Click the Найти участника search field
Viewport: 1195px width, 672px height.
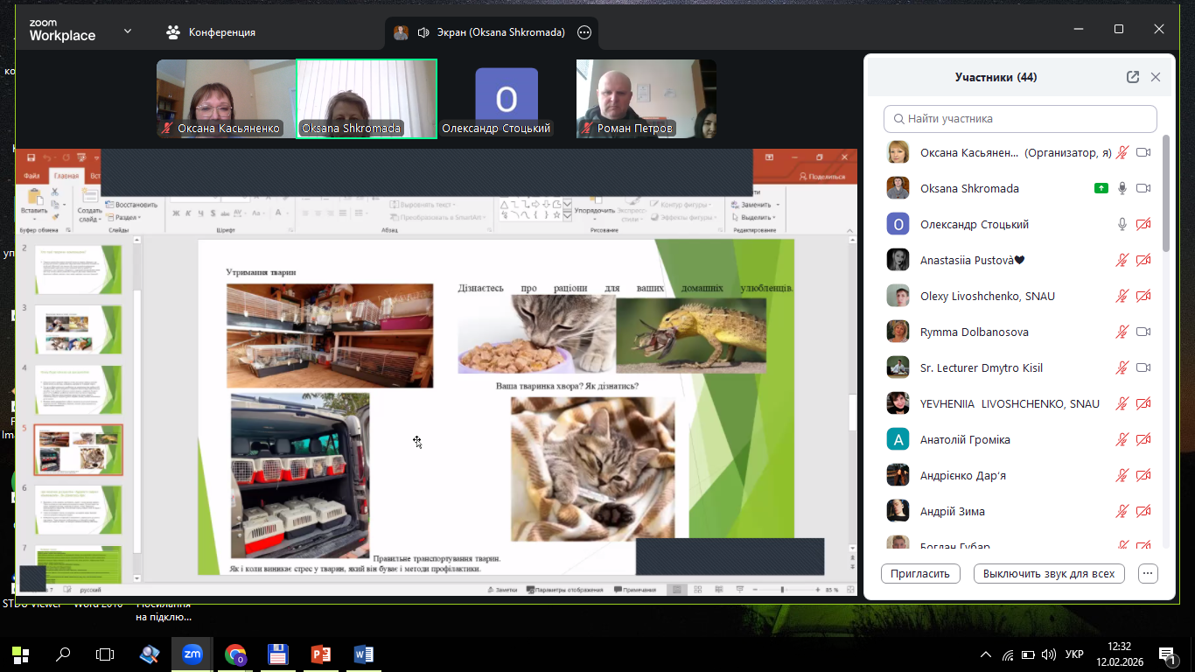[x=1020, y=118]
